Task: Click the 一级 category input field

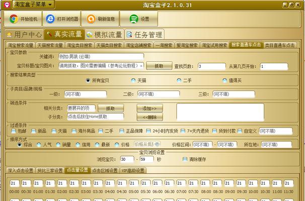Action: point(86,94)
